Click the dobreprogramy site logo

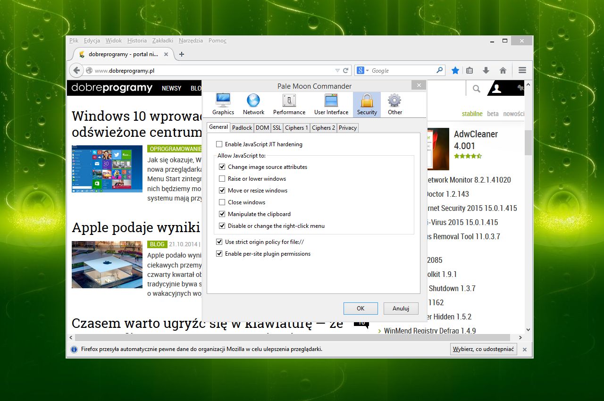[112, 88]
